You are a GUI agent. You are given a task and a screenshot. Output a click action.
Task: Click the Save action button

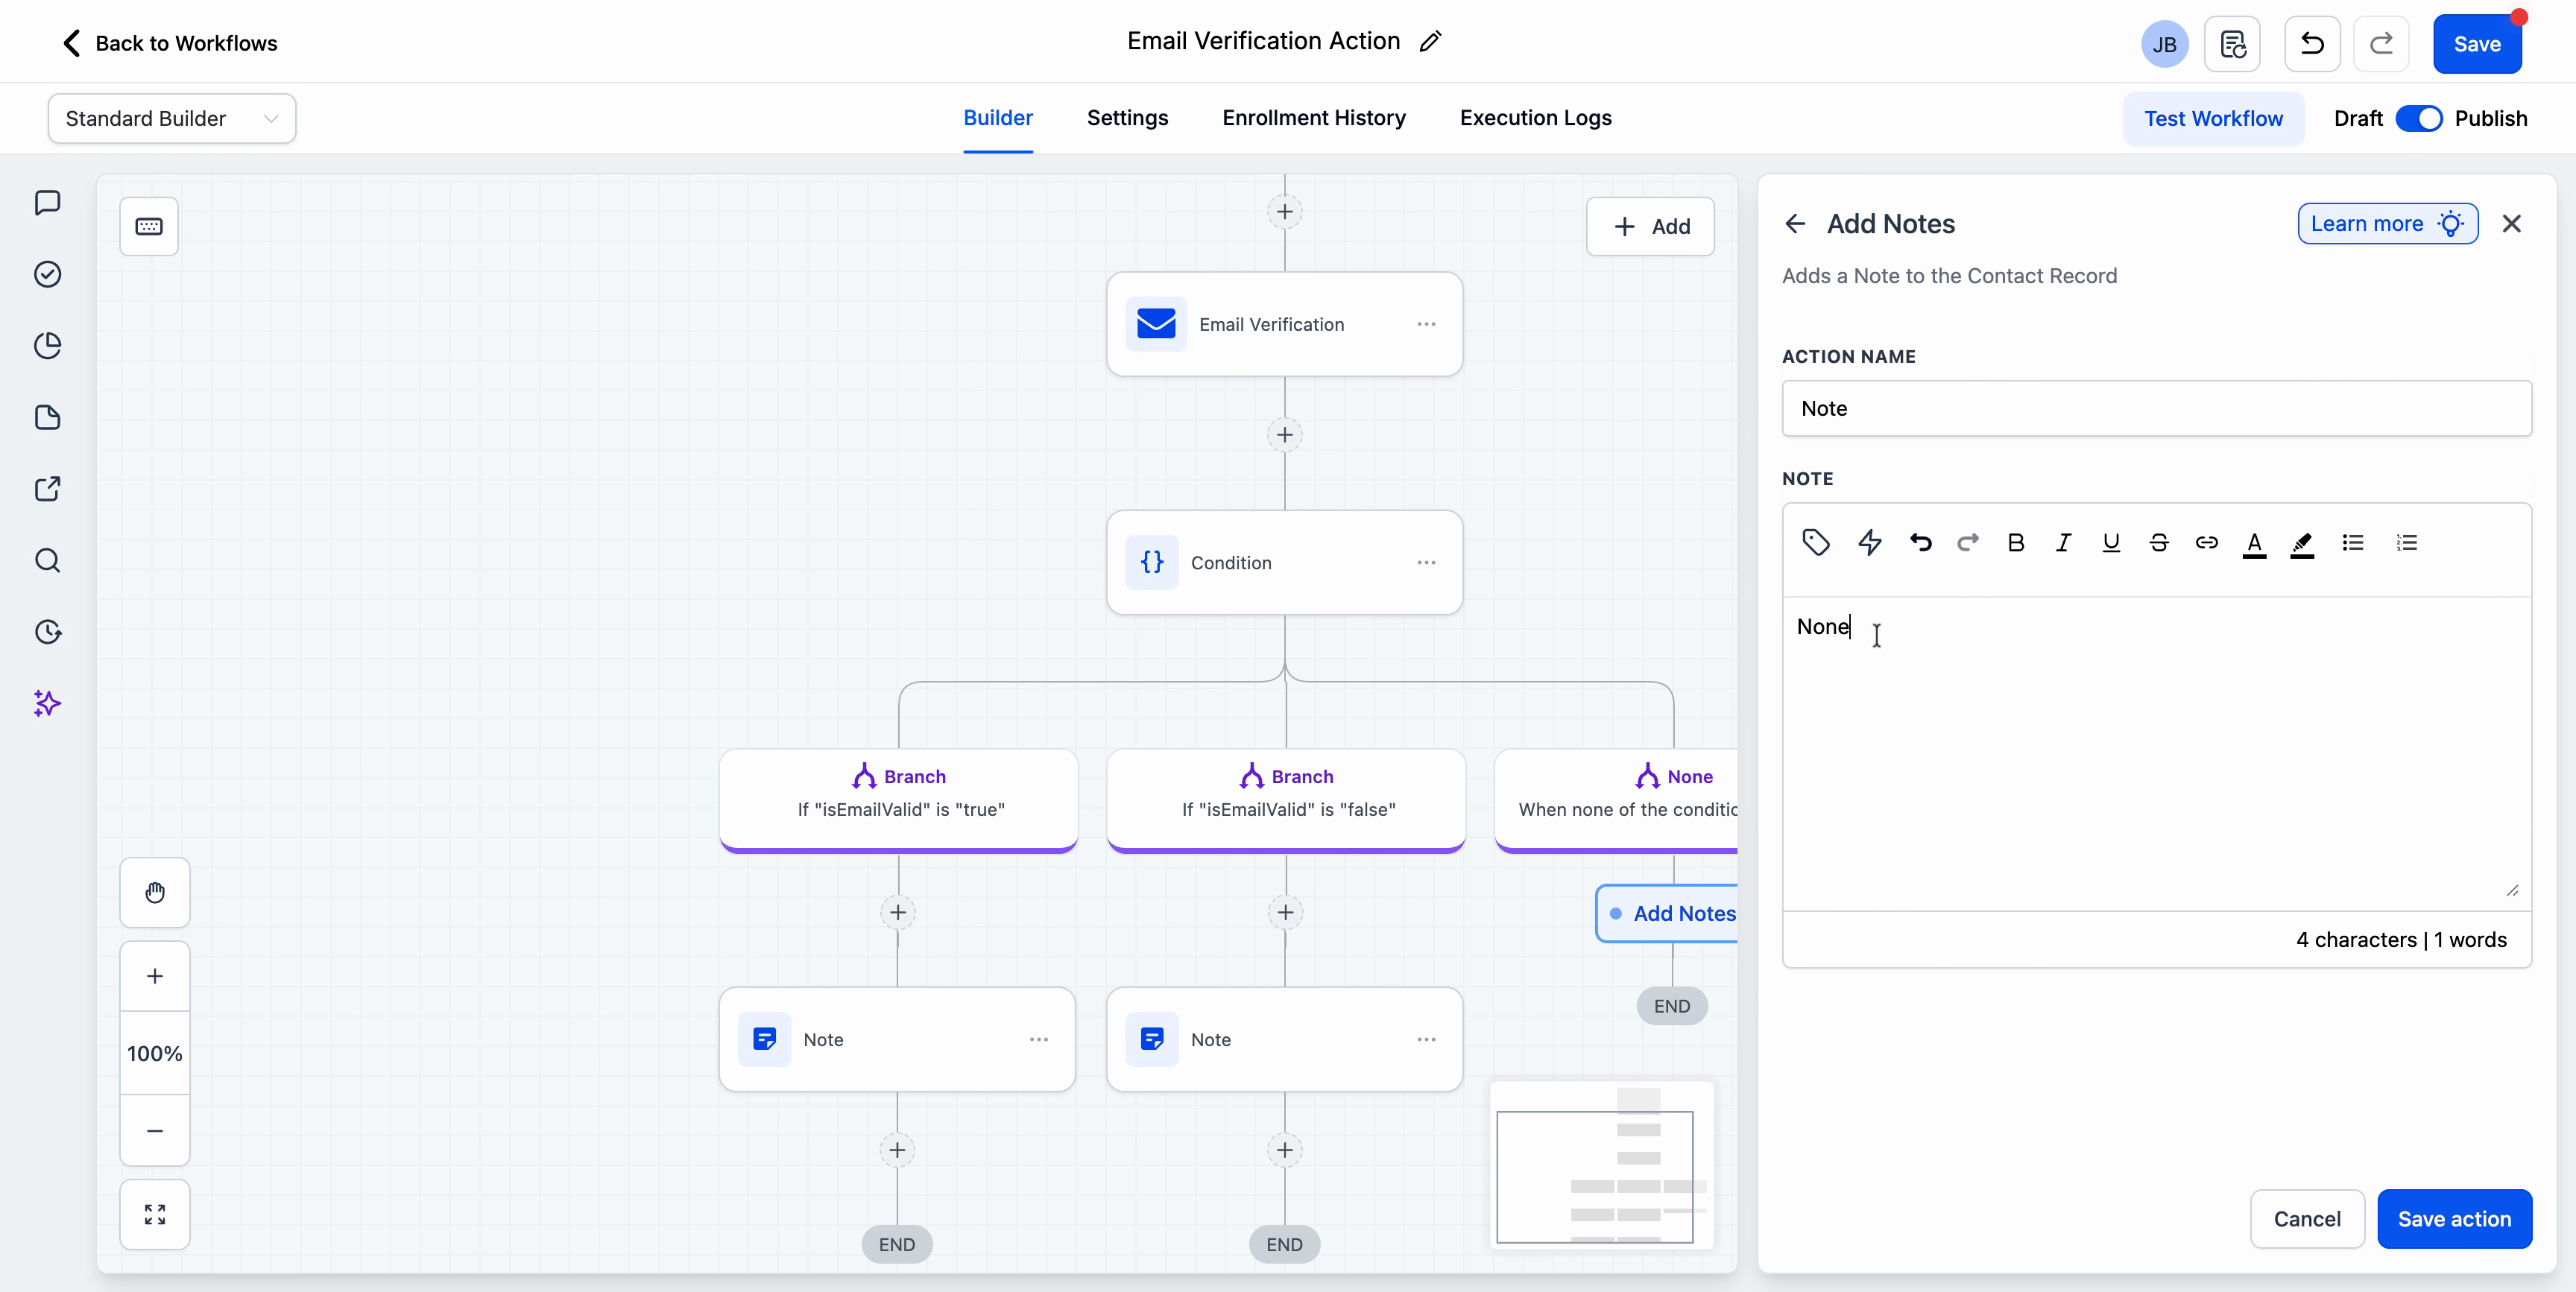point(2453,1218)
